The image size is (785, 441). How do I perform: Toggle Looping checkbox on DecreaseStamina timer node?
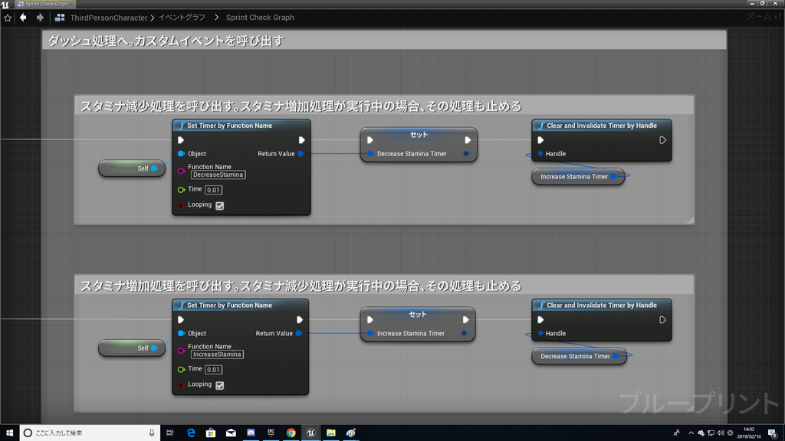220,205
